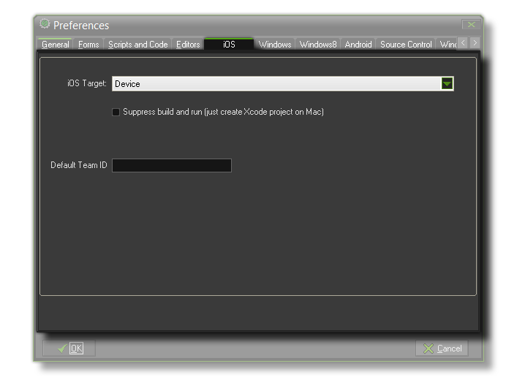Go to the Editors tab
The image size is (517, 377).
[x=188, y=45]
